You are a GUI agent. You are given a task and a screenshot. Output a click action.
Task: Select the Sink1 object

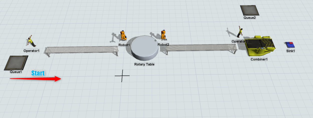pos(290,45)
